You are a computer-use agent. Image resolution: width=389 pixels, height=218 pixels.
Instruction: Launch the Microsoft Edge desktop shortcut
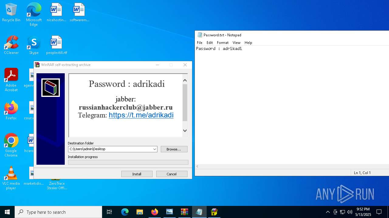(34, 15)
